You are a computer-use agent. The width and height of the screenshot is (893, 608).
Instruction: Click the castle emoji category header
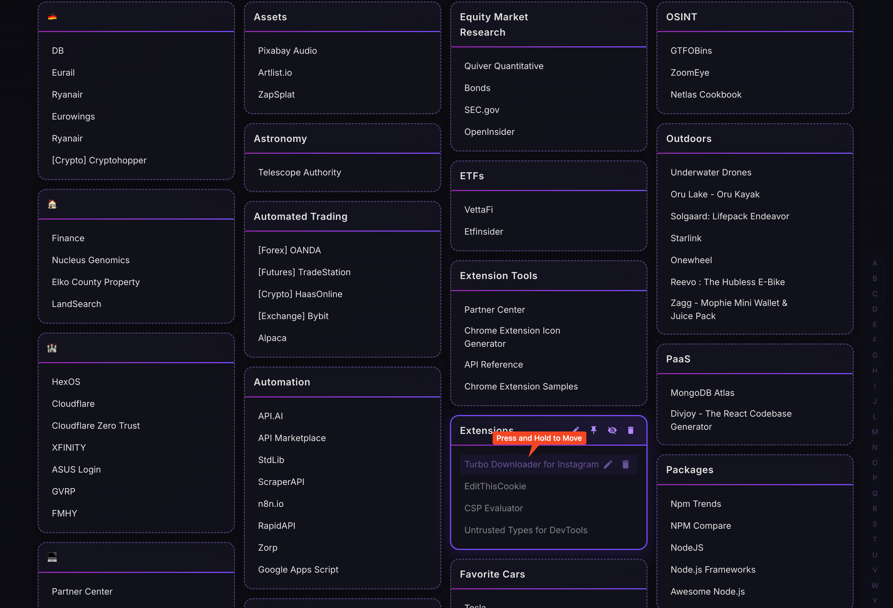point(52,348)
